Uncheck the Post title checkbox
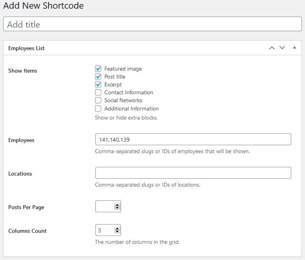305x260 pixels. [x=98, y=77]
